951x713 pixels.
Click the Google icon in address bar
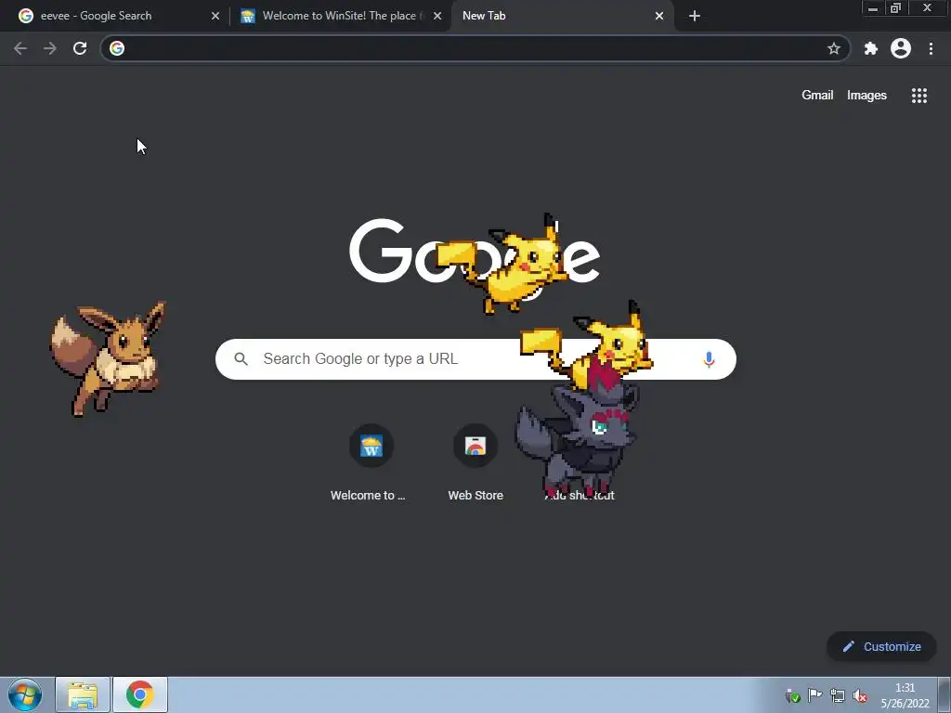coord(117,48)
